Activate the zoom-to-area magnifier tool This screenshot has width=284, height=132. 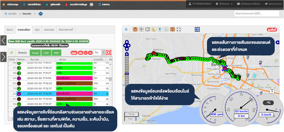(x=148, y=29)
